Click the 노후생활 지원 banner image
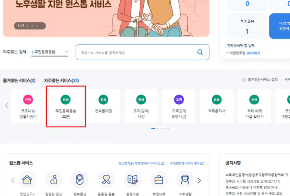This screenshot has height=196, width=290. (106, 18)
